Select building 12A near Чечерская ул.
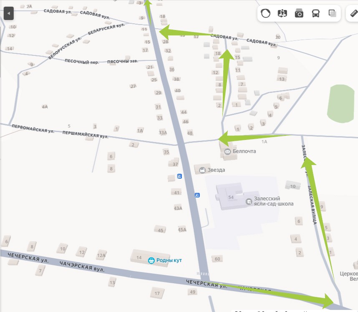This screenshot has width=358, height=312. tap(101, 255)
